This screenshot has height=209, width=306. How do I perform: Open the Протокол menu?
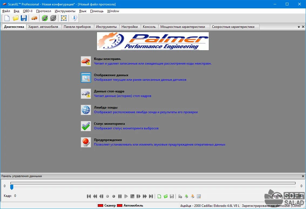tap(43, 11)
